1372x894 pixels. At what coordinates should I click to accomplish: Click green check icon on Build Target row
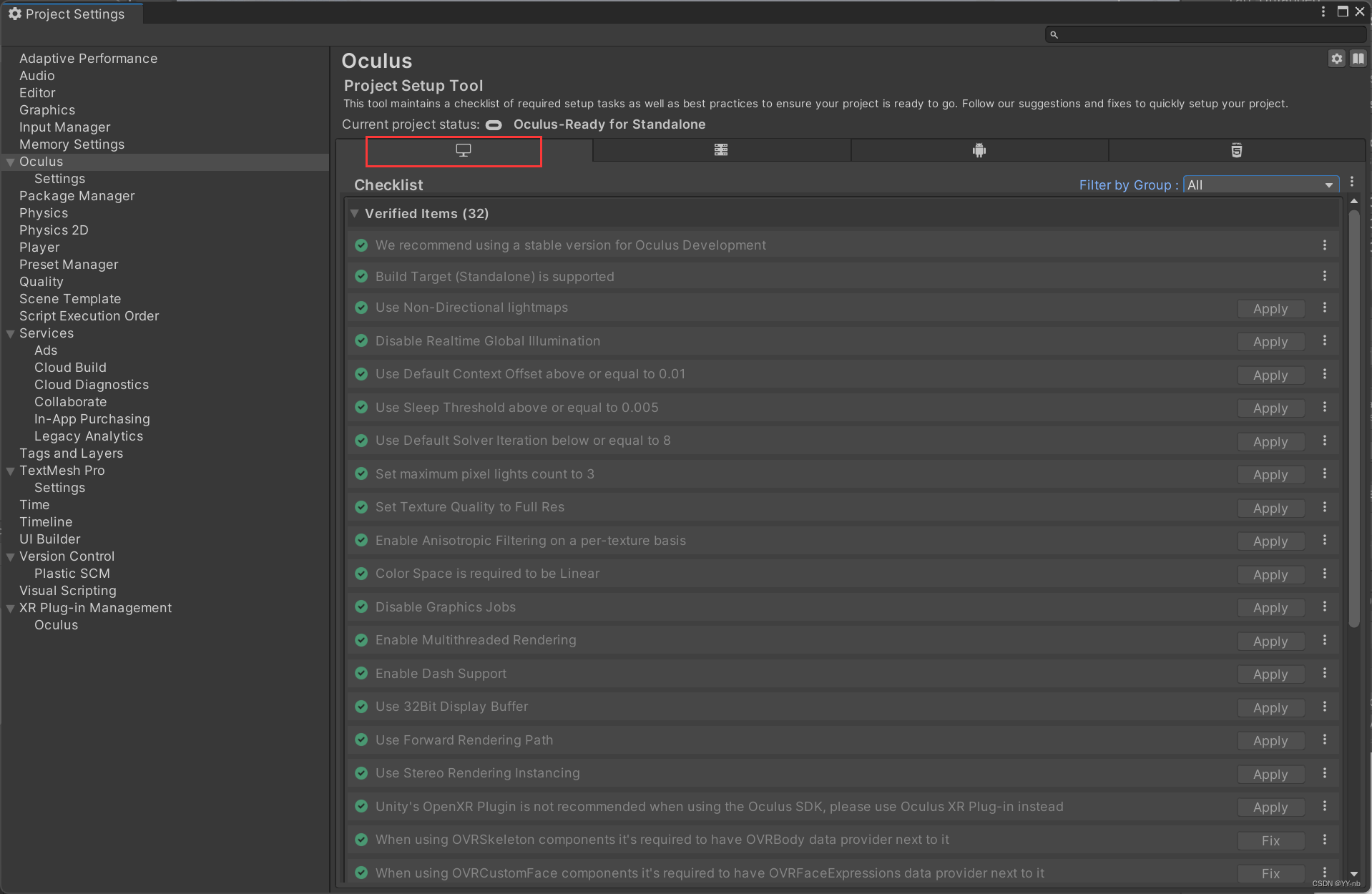361,276
